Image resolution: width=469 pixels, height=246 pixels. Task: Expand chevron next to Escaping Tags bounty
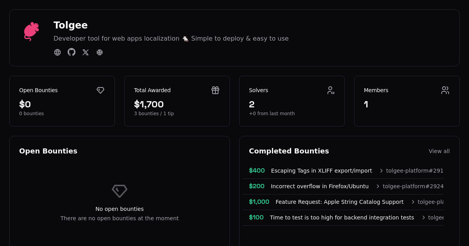381,171
